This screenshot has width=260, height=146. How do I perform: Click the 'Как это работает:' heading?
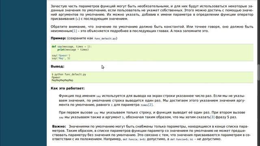tap(68, 88)
